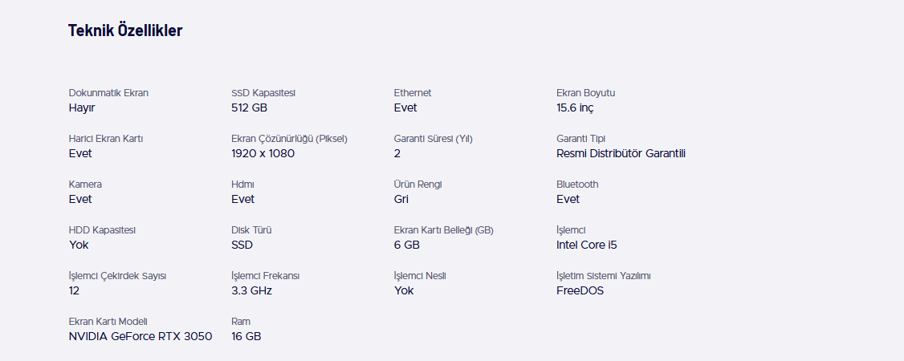This screenshot has height=361, width=904.
Task: Select the 3.3 GHz frequency value
Action: tap(251, 290)
